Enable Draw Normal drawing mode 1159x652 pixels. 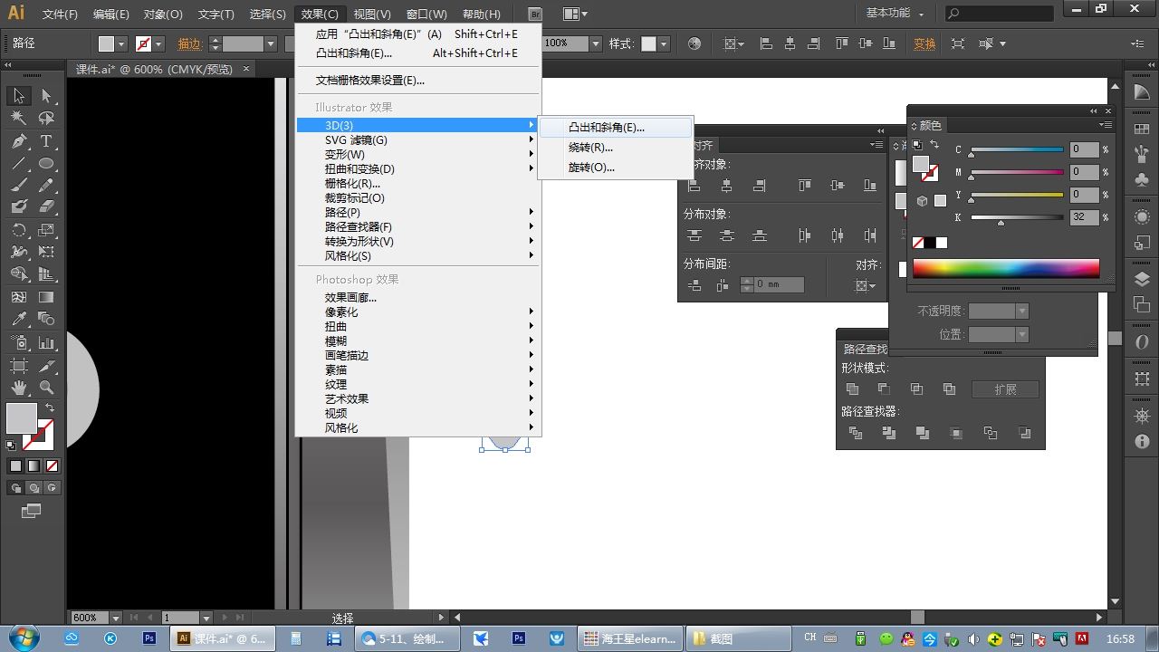click(15, 488)
